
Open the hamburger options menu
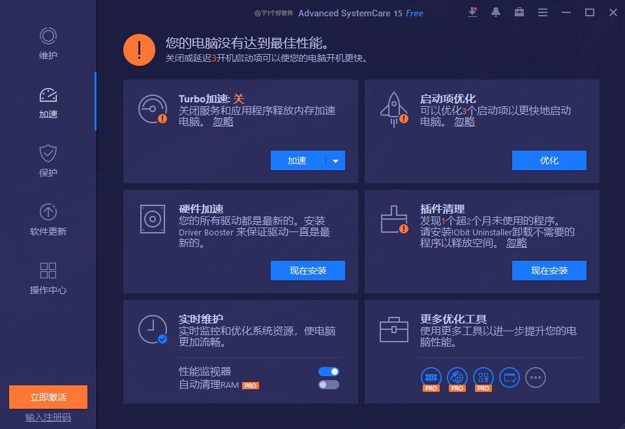click(x=543, y=12)
